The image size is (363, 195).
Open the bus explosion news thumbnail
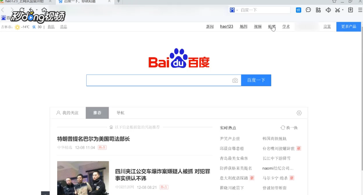coord(83,178)
